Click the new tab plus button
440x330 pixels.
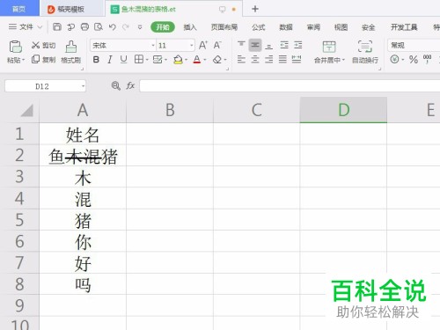[255, 9]
